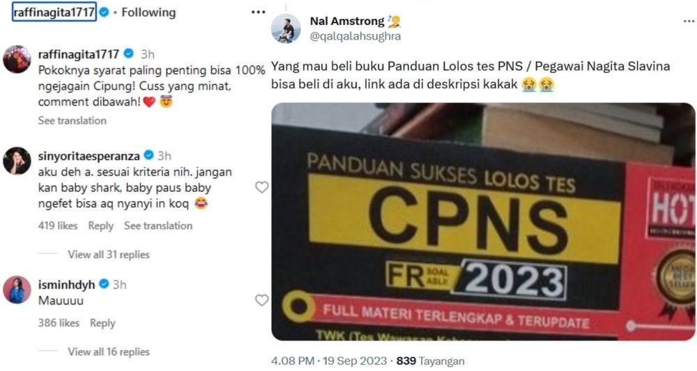Click the tweet timestamp 4.08 PM 19 Sep 2023

(x=329, y=361)
